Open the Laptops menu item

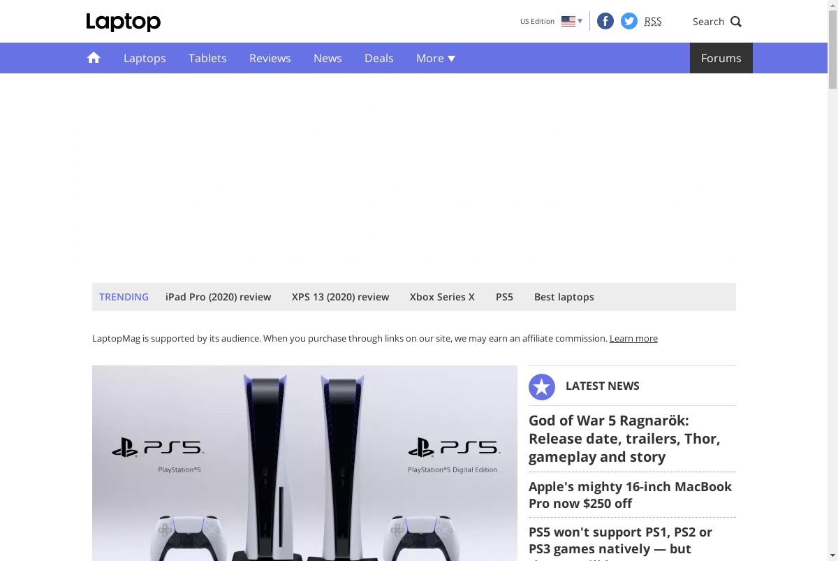click(x=145, y=58)
